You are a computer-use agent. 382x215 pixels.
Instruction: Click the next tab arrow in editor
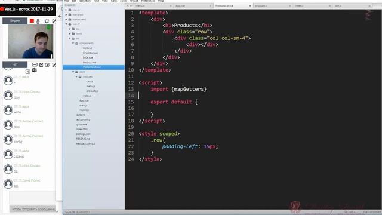pyautogui.click(x=131, y=5)
